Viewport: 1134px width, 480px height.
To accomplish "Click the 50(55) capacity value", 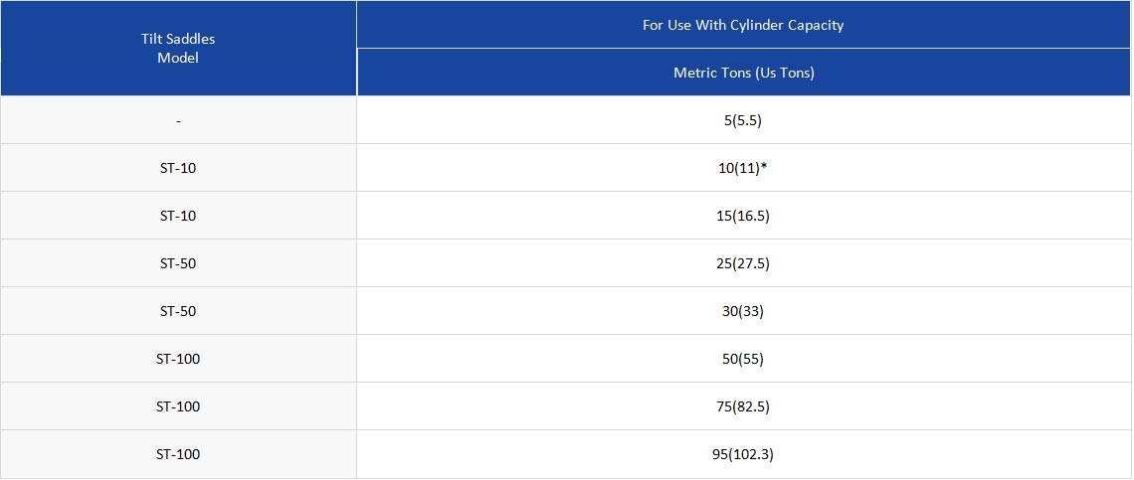I will (x=743, y=359).
